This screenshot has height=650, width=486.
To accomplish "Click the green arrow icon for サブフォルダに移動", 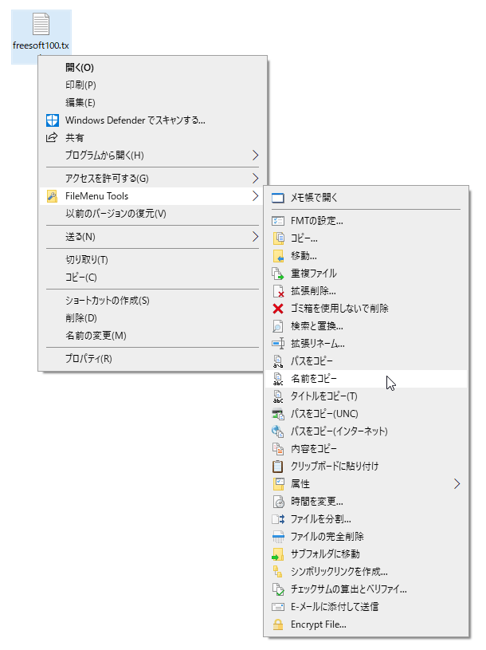I will 276,554.
